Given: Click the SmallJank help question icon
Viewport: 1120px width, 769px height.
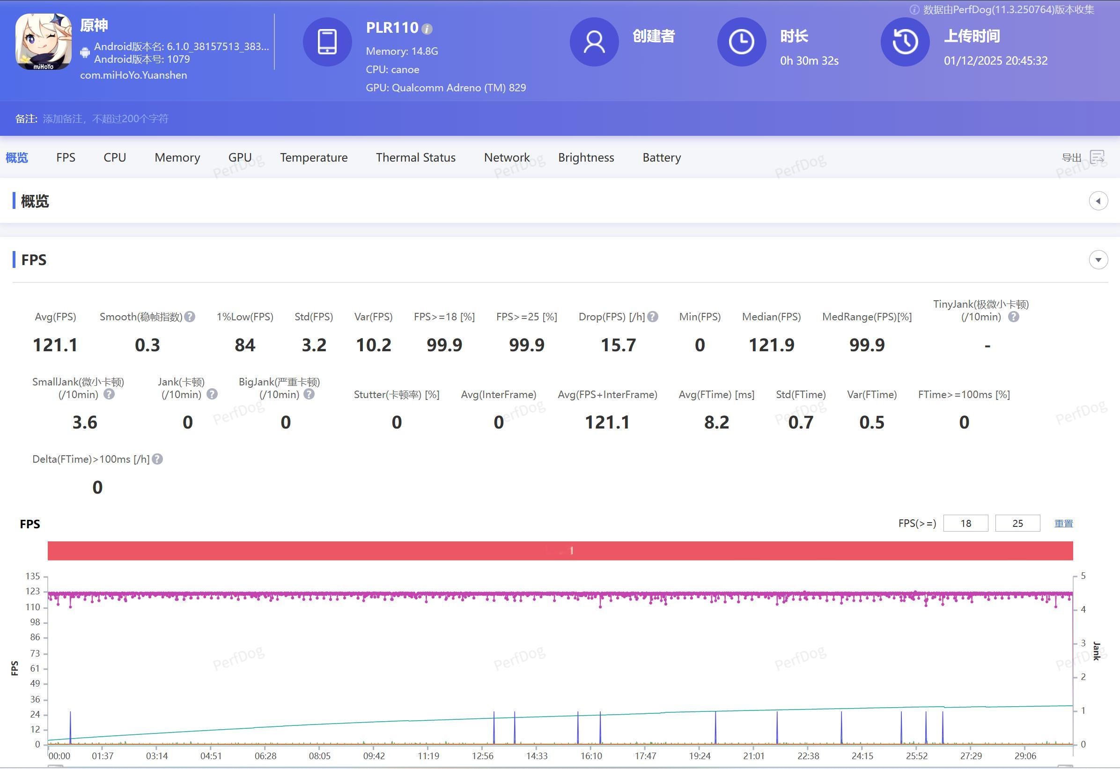Looking at the screenshot, I should [110, 394].
